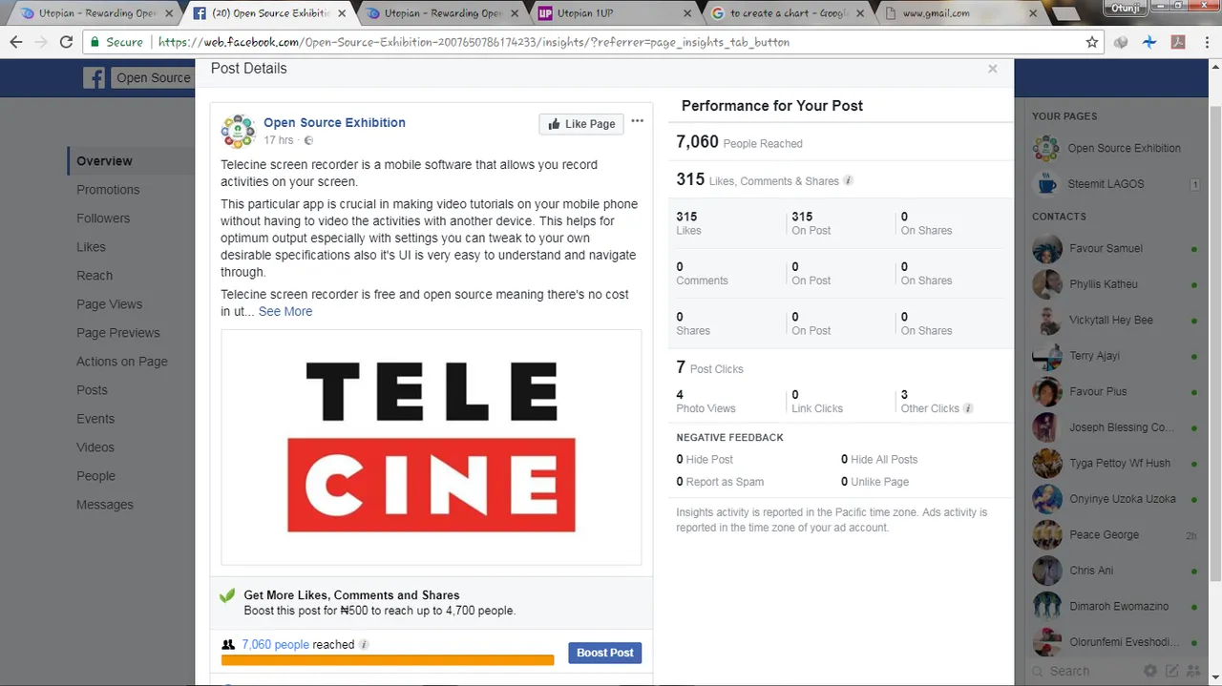Click the browser back arrow
Screen dimensions: 1222x686
[x=16, y=42]
